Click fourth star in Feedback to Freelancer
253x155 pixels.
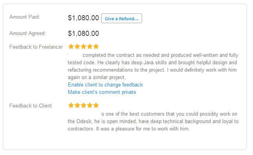coord(90,47)
